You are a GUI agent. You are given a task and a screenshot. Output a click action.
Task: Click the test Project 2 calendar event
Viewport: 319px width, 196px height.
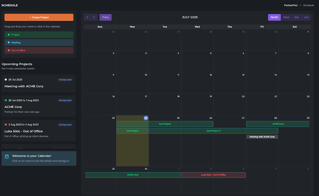coord(213,131)
